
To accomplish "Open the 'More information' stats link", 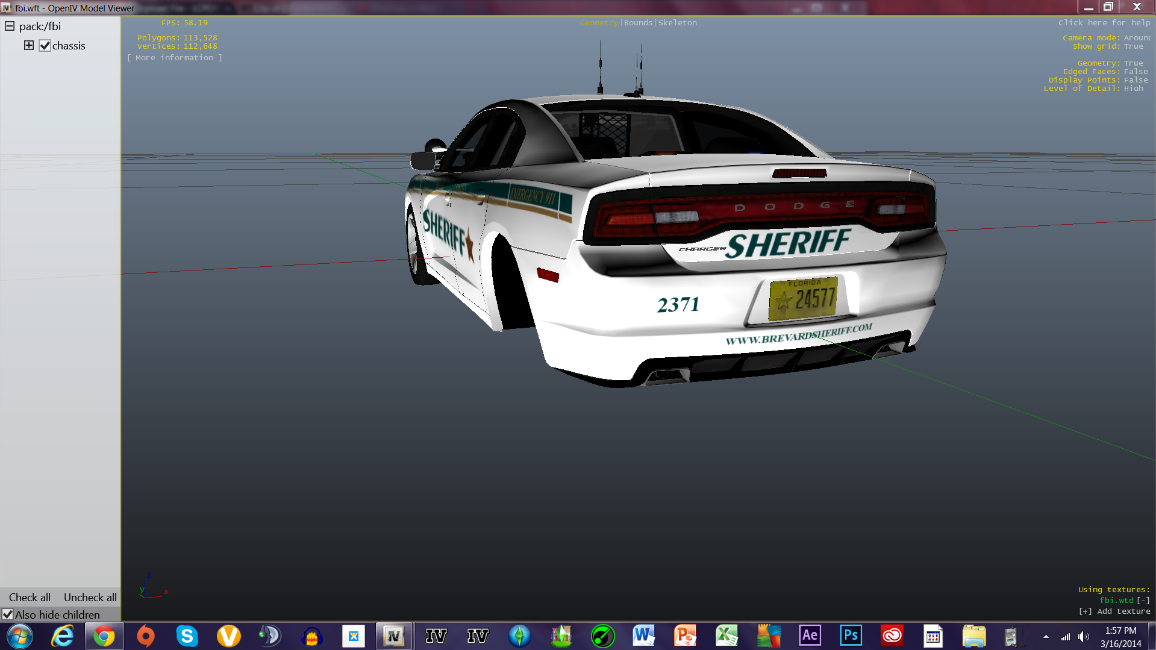I will [x=174, y=58].
